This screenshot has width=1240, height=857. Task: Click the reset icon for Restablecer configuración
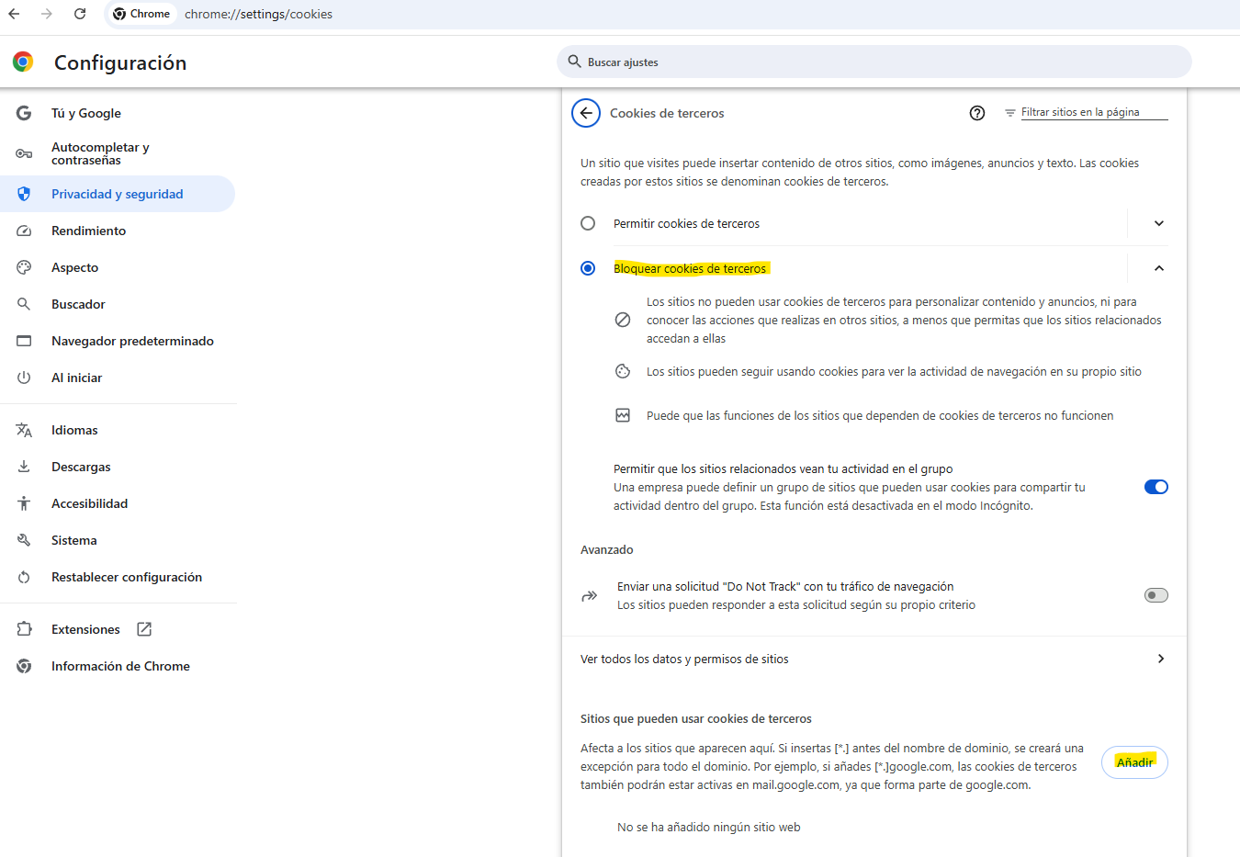pos(24,577)
